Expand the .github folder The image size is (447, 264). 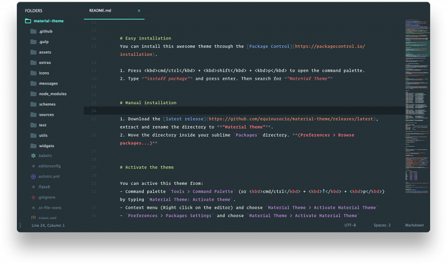click(x=33, y=31)
